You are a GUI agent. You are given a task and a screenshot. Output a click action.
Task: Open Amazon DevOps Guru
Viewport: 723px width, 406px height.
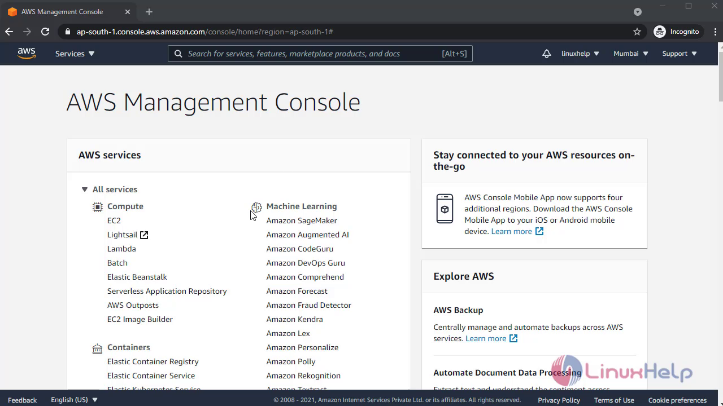point(306,263)
